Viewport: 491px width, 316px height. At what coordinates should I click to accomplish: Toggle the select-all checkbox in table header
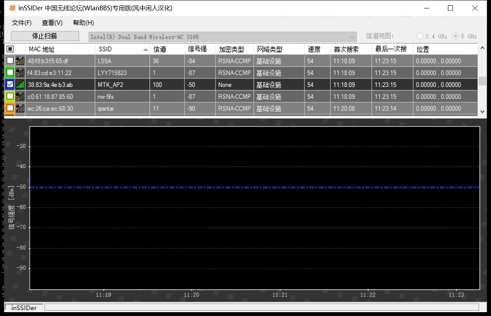[x=10, y=49]
